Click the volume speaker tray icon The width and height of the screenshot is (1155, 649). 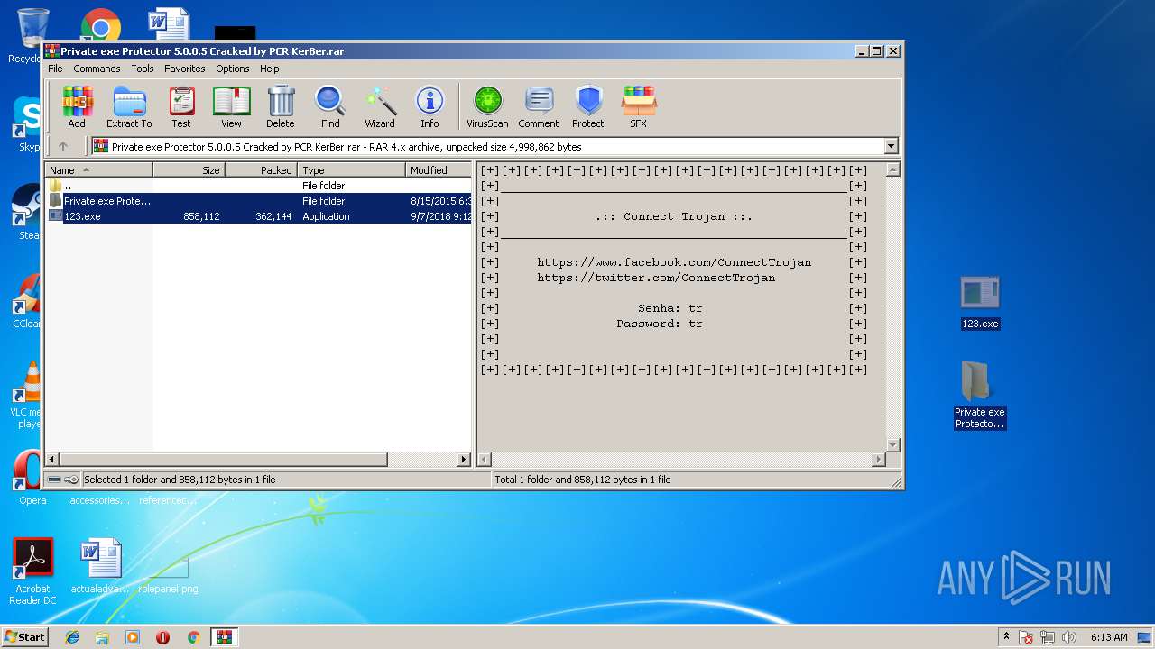(1070, 637)
